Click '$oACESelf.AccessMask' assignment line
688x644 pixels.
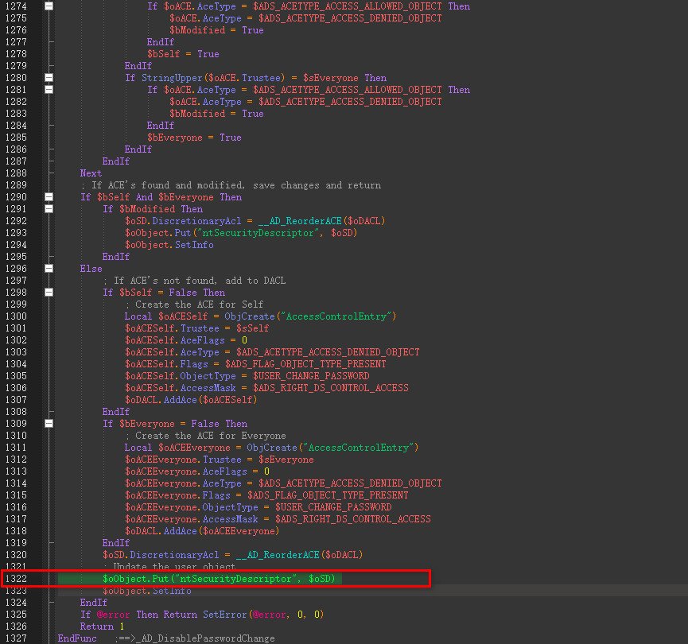pyautogui.click(x=266, y=388)
